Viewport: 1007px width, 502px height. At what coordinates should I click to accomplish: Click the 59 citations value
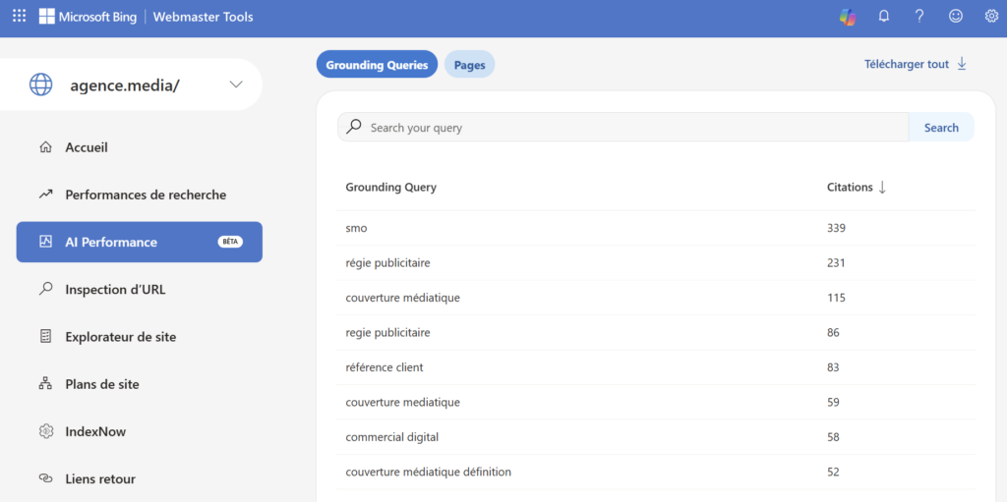coord(833,403)
